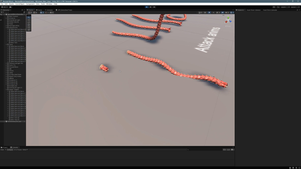Switch to the Project tab
Viewport: 301px width, 169px height.
tap(5, 147)
